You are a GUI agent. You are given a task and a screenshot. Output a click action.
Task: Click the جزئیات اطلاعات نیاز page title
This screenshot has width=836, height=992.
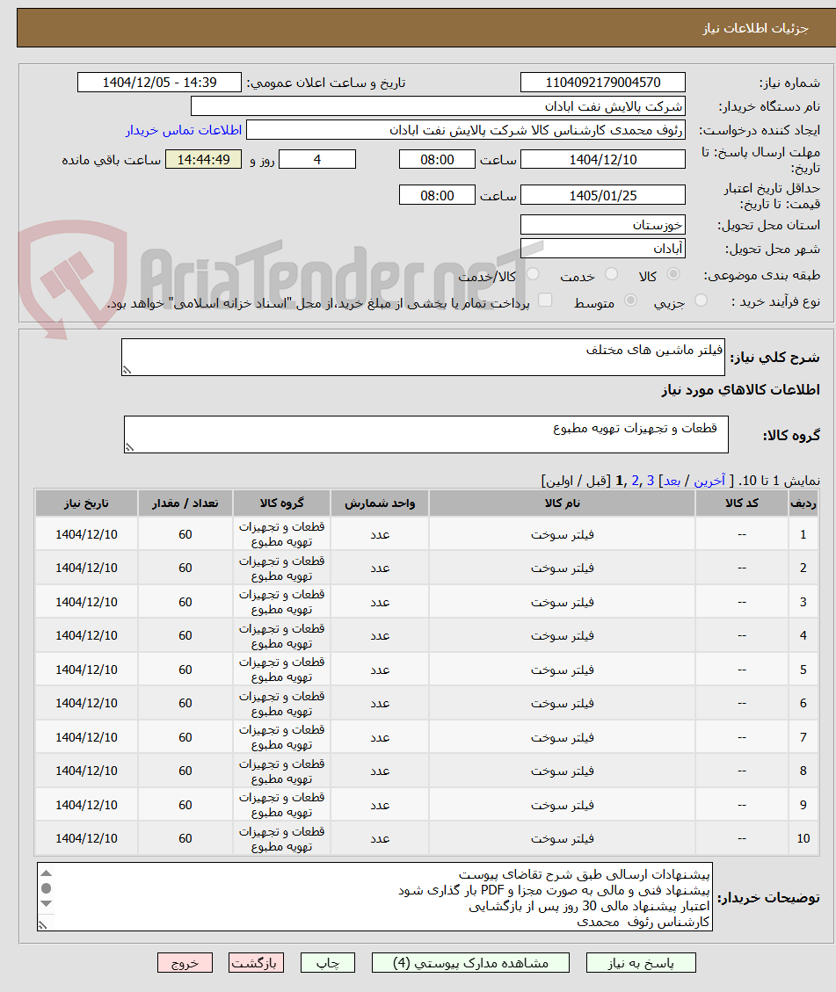[755, 28]
